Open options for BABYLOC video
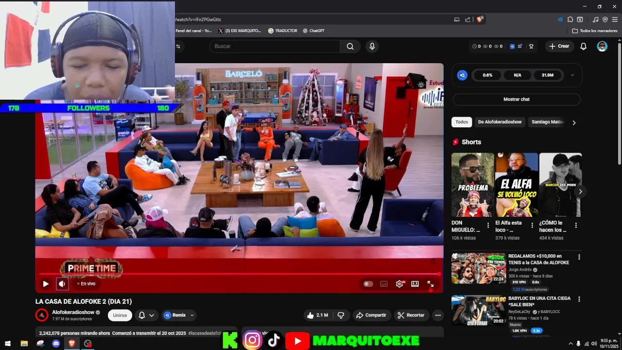622x350 pixels. (x=579, y=299)
